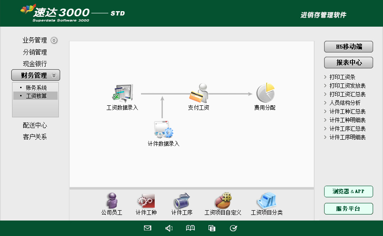Expand the 打印工资发放表 arrow
This screenshot has width=383, height=236.
coord(325,86)
